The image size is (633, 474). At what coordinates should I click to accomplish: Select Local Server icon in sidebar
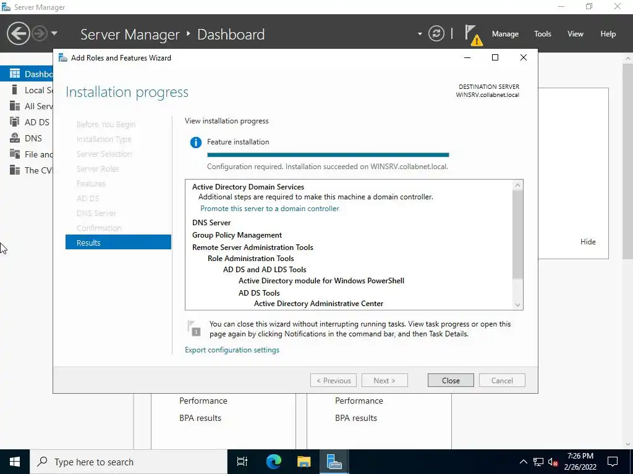coord(15,90)
